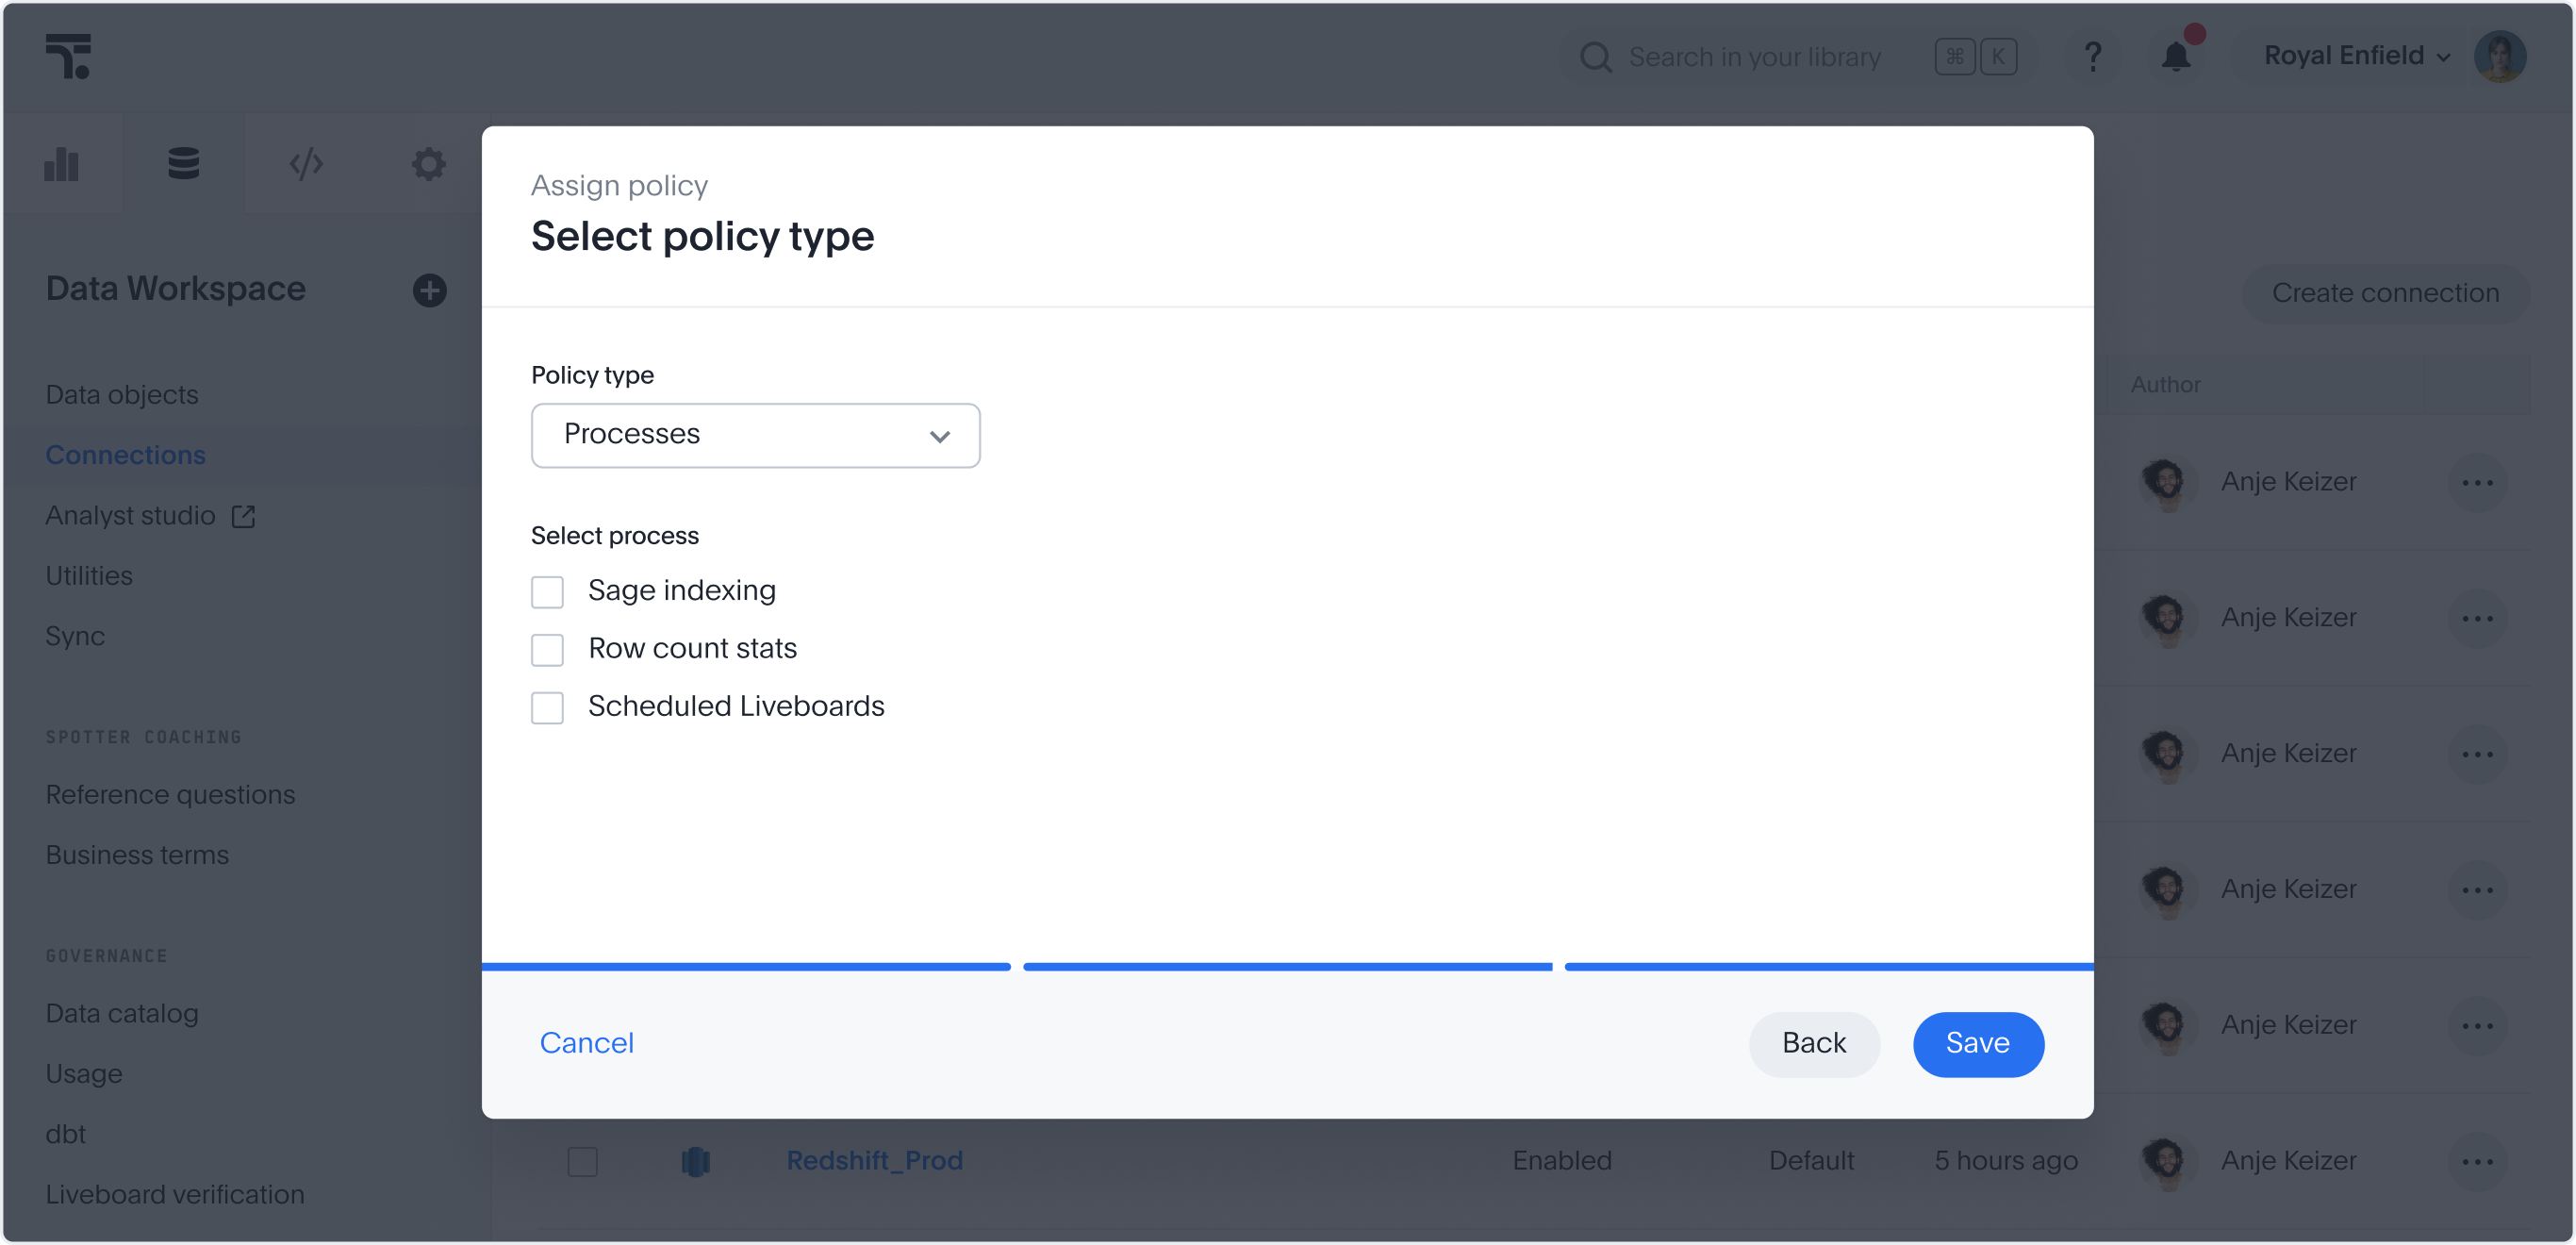The image size is (2576, 1245).
Task: Click the Redshift connection type icon
Action: 696,1161
